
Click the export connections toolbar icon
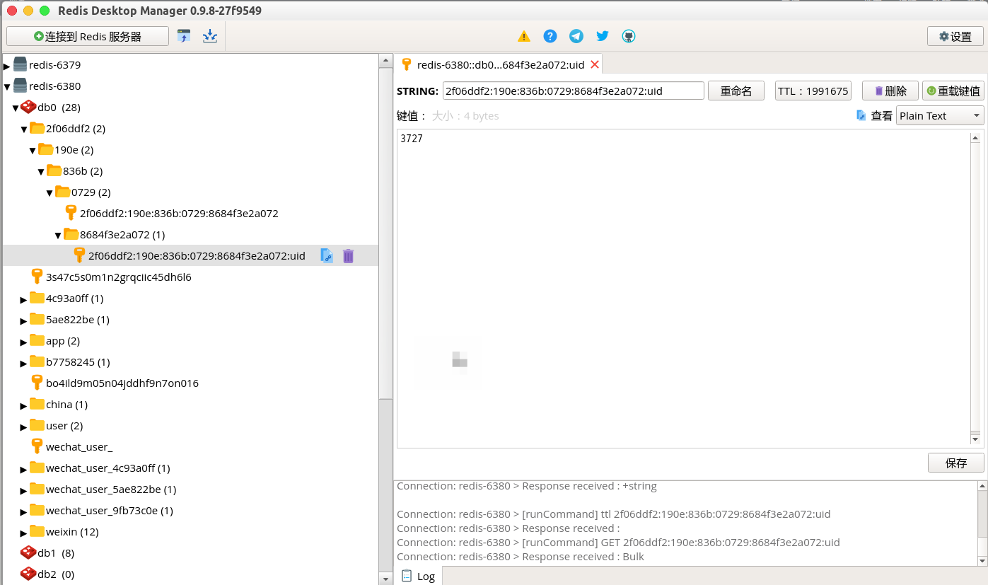coord(210,36)
